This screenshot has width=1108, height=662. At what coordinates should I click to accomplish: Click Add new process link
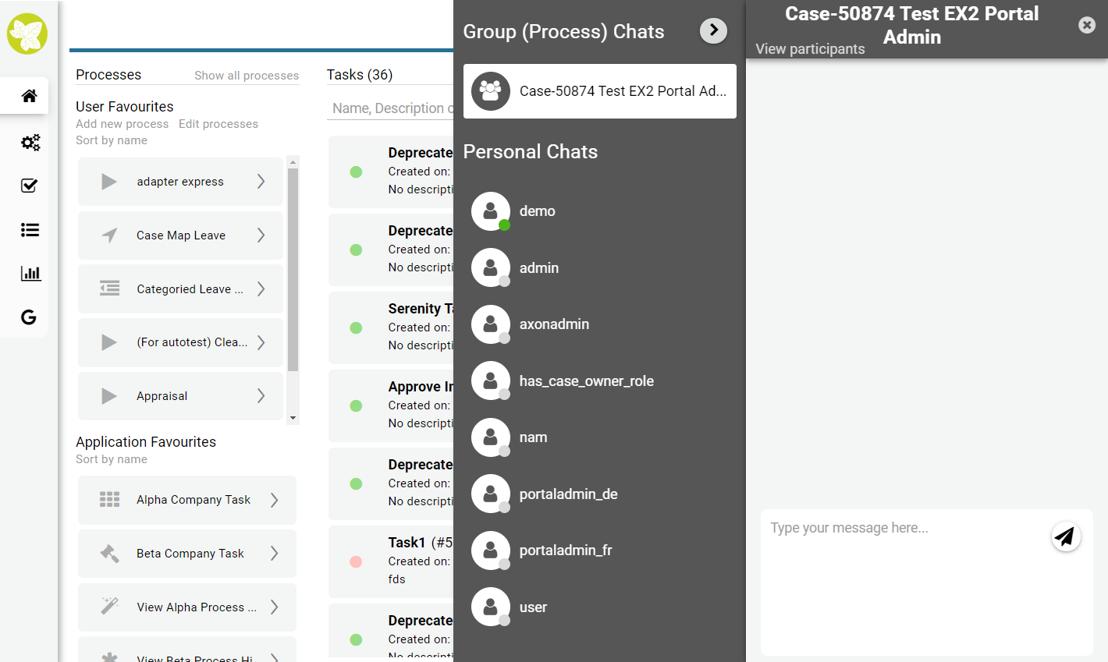click(122, 124)
